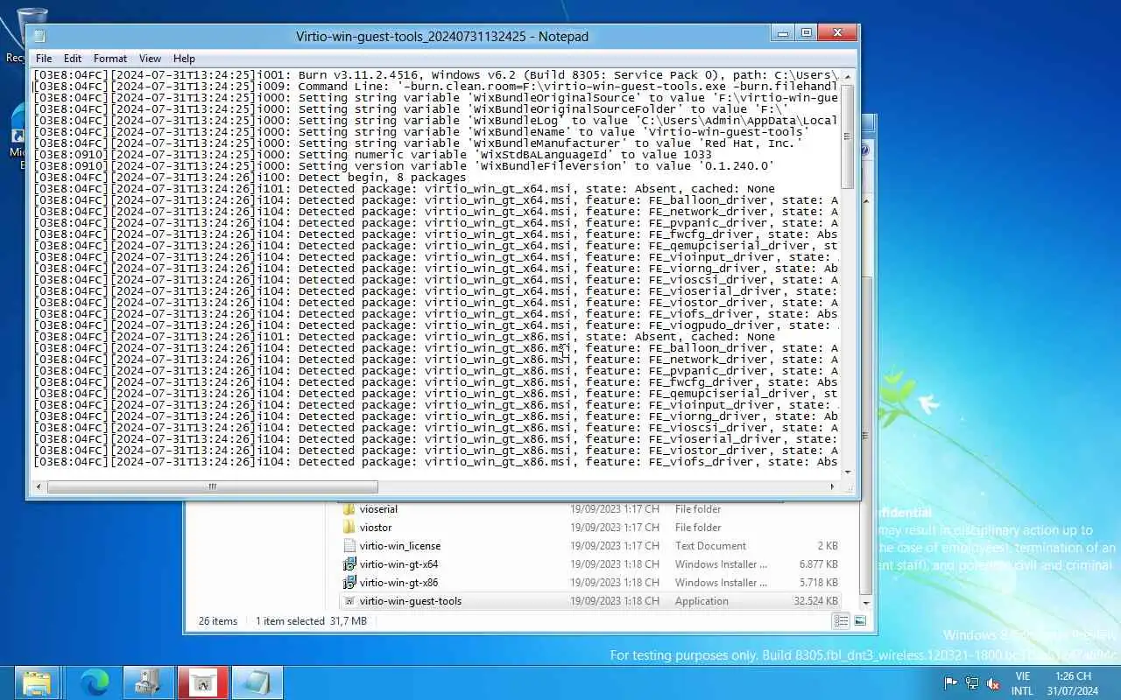Click the 2 KB size cell

828,546
